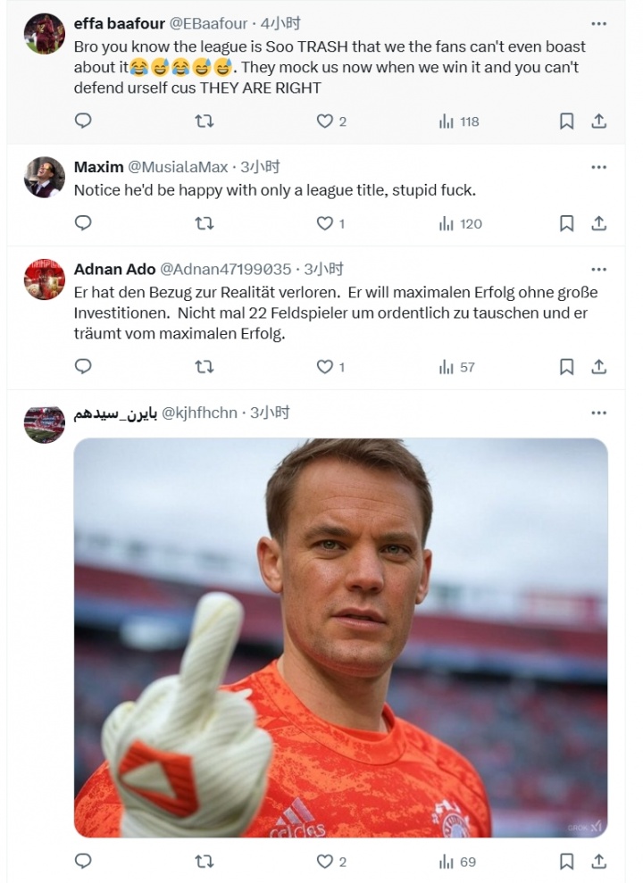This screenshot has height=883, width=643.
Task: Open Maxim's profile avatar
Action: pos(44,177)
